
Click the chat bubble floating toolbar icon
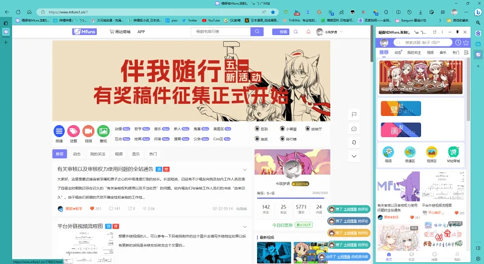(x=354, y=129)
